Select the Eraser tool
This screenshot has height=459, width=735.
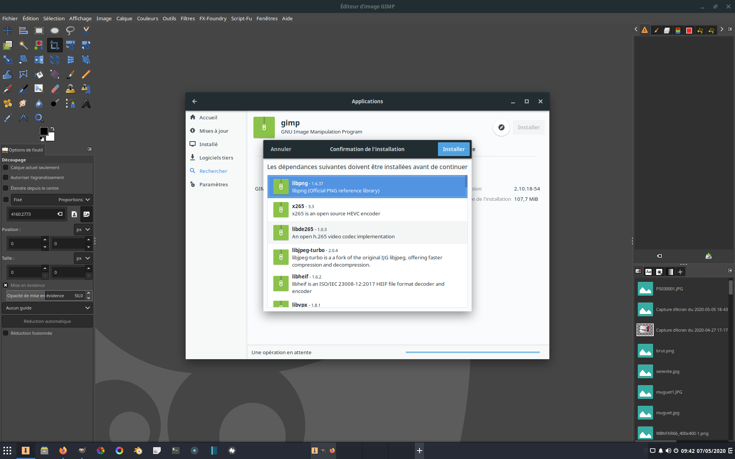pos(55,89)
